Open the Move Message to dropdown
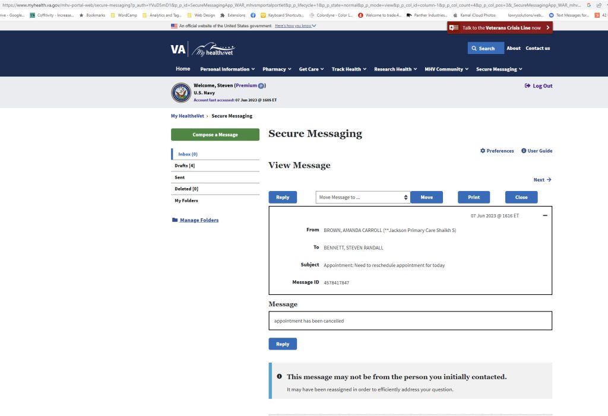The height and width of the screenshot is (416, 608). tap(362, 197)
